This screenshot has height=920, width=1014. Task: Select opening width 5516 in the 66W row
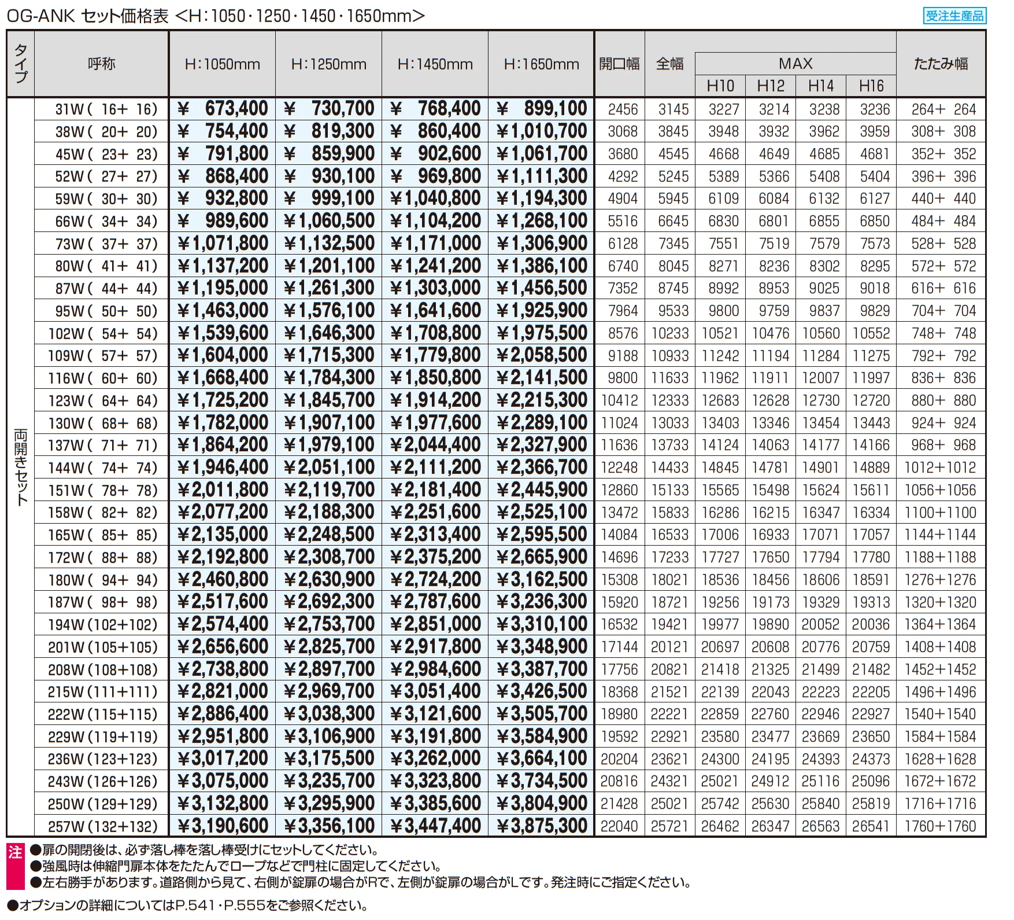(623, 221)
